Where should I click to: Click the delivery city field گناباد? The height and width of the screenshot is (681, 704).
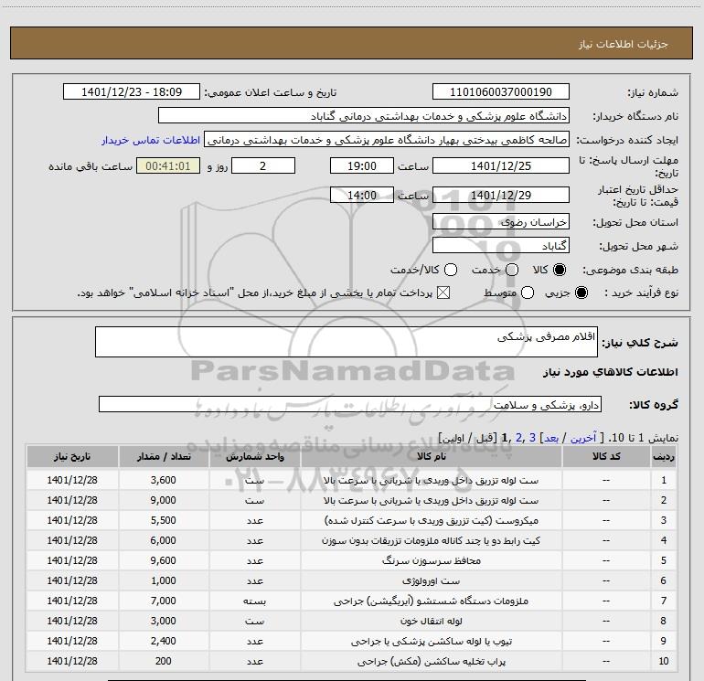501,245
